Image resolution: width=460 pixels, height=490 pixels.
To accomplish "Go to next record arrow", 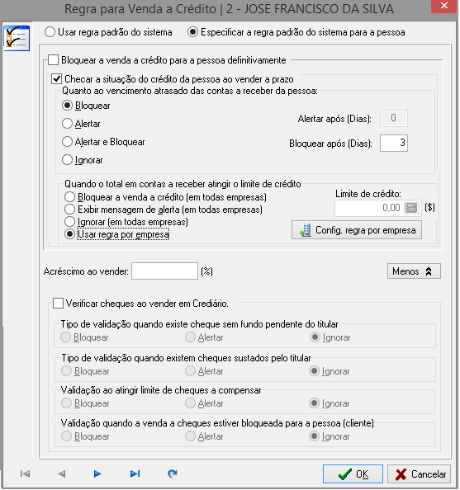I will tap(97, 474).
